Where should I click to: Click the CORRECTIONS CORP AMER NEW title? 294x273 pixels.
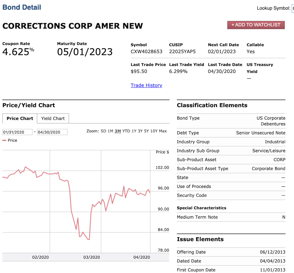(x=73, y=26)
